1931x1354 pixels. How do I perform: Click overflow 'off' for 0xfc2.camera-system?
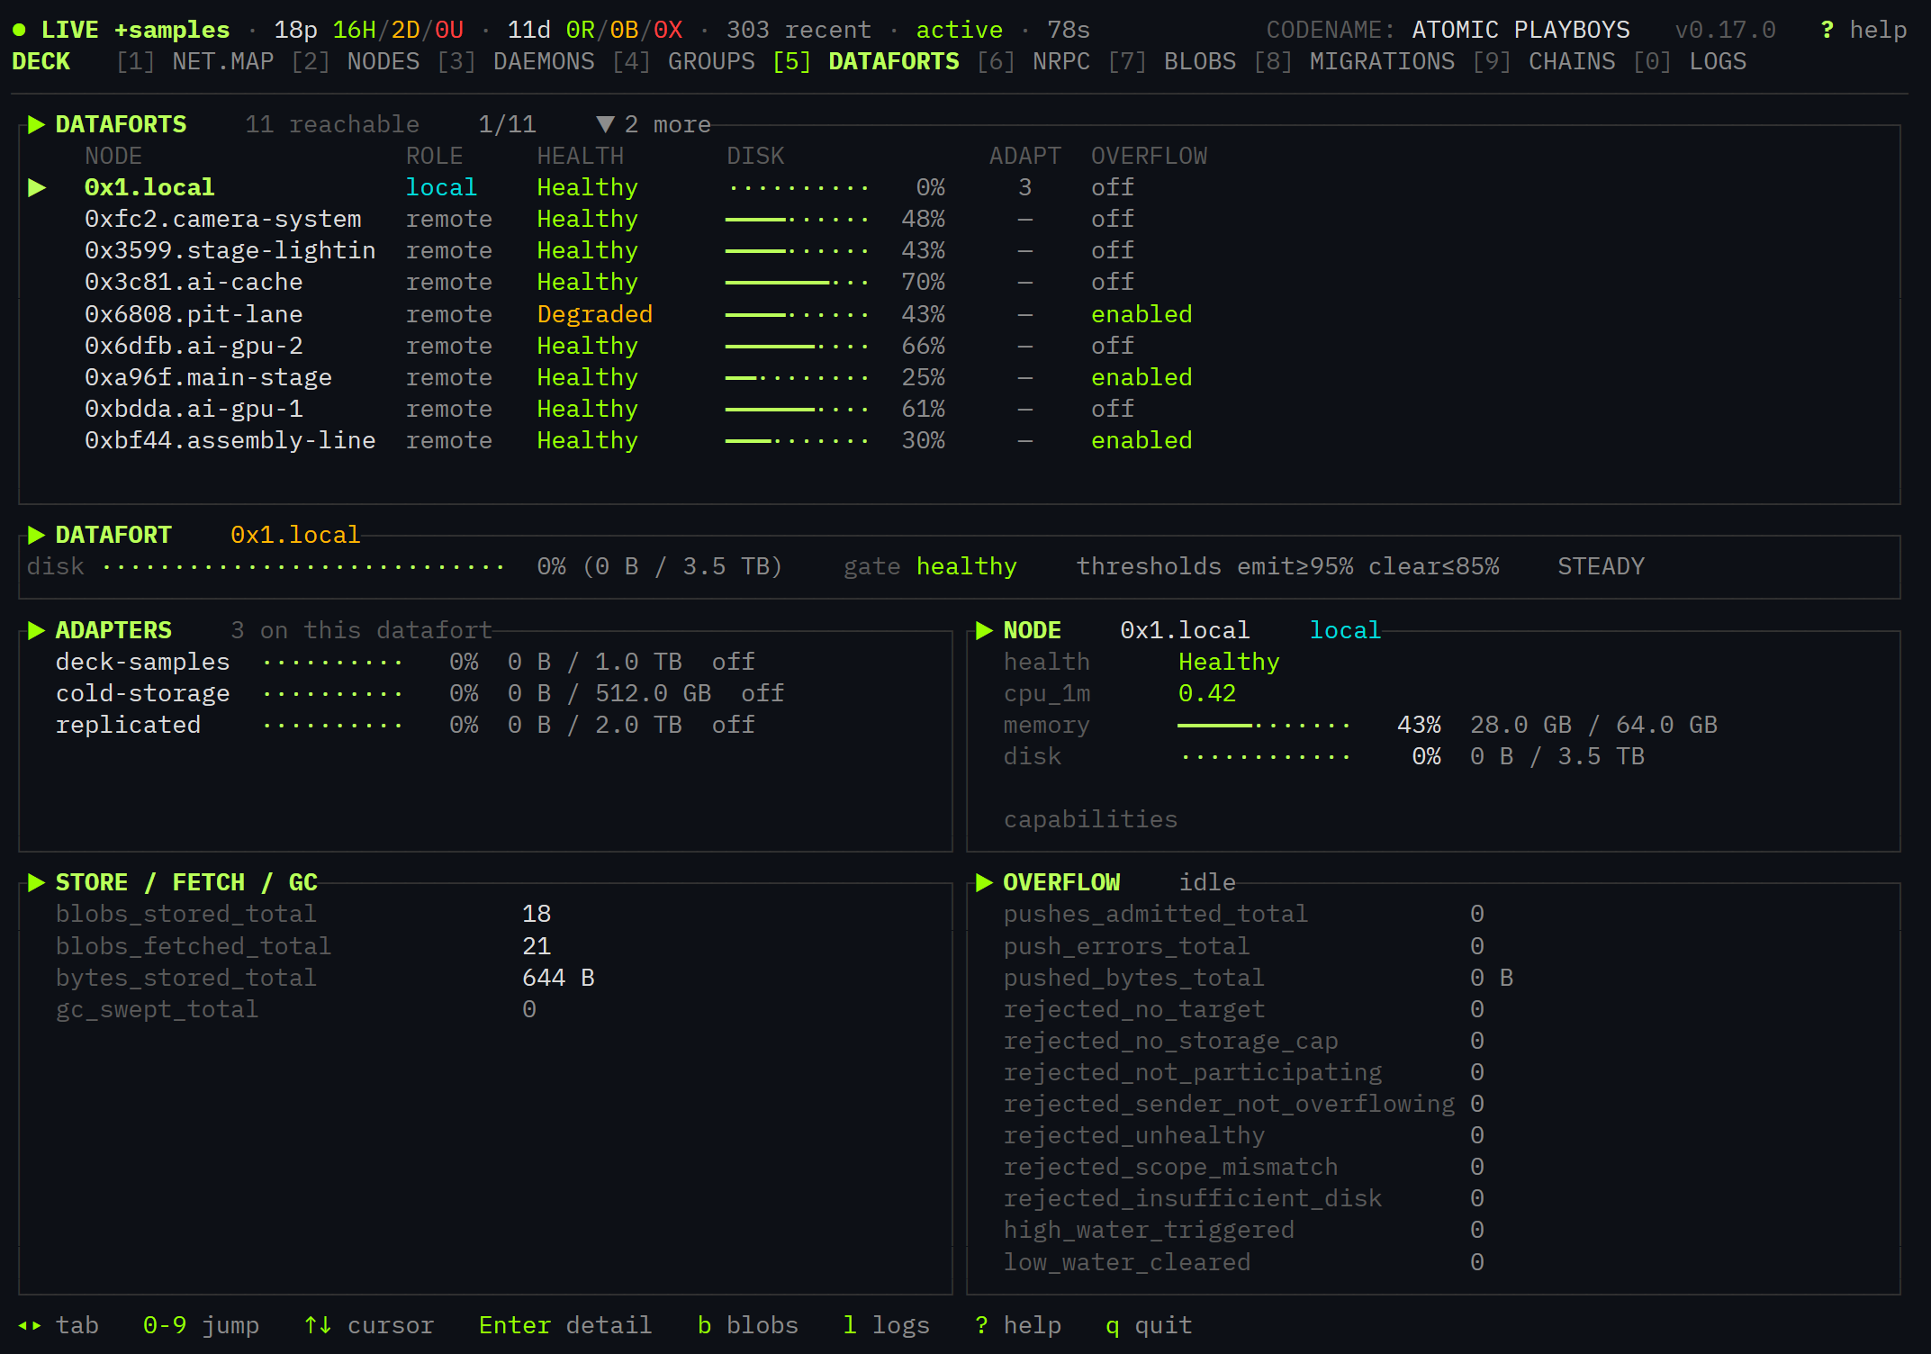1113,219
